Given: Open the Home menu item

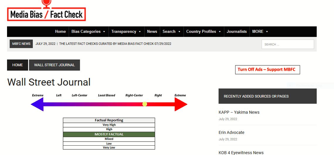Looking at the screenshot, I should (60, 32).
